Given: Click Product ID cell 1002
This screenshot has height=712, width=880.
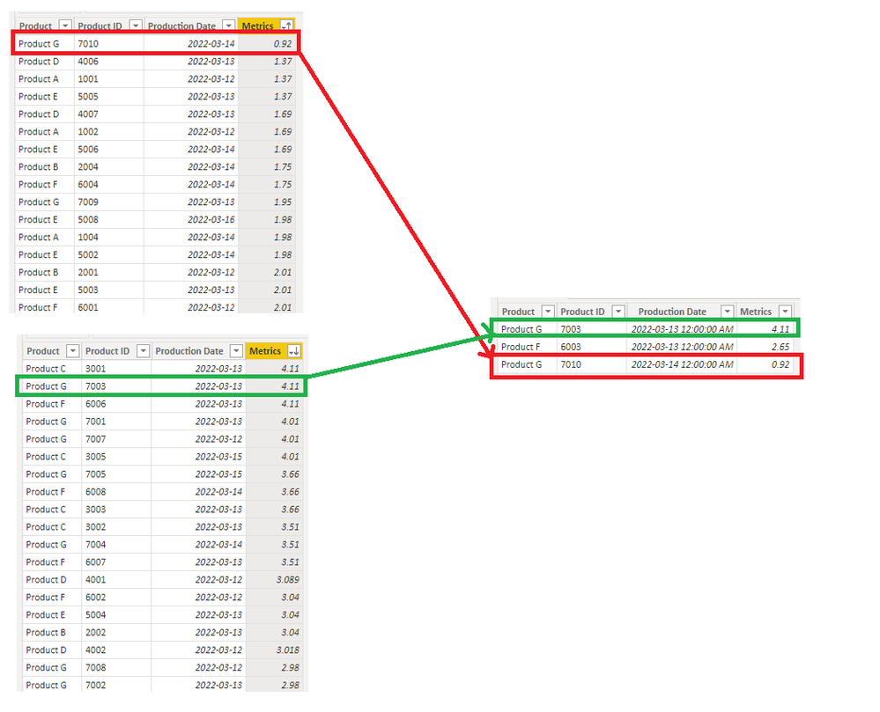Looking at the screenshot, I should click(x=88, y=132).
